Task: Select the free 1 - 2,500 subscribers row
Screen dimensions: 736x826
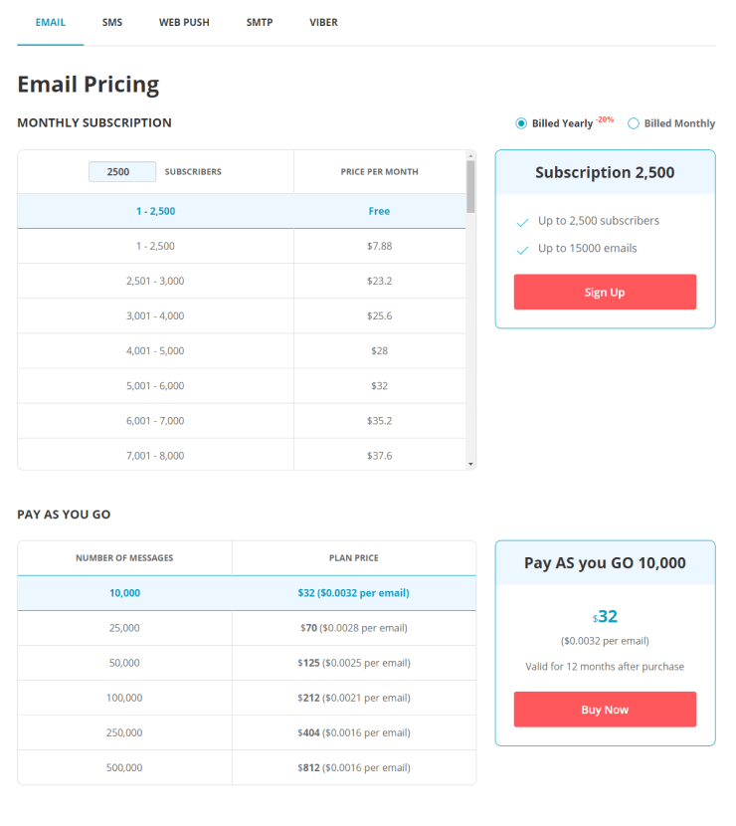Action: click(x=242, y=211)
